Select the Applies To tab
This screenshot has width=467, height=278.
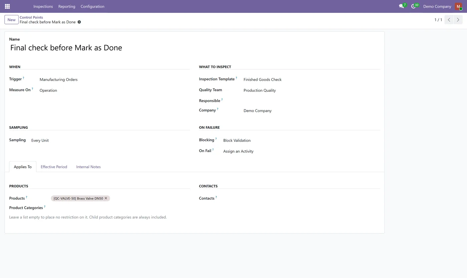click(x=23, y=167)
